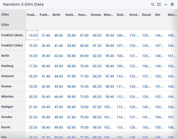Select cell with value 89.20

[x=96, y=127]
